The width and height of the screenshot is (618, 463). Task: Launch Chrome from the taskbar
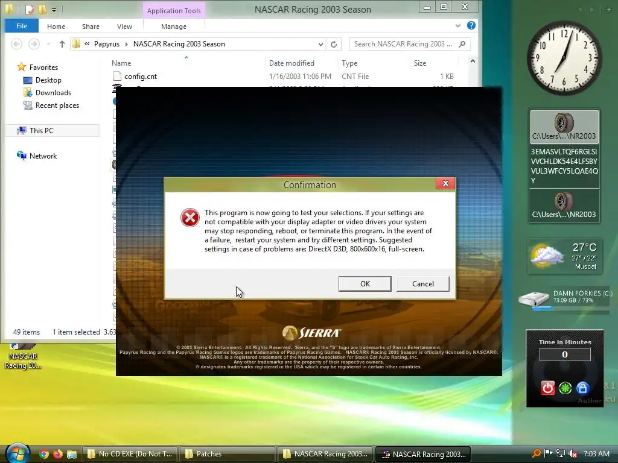(44, 454)
